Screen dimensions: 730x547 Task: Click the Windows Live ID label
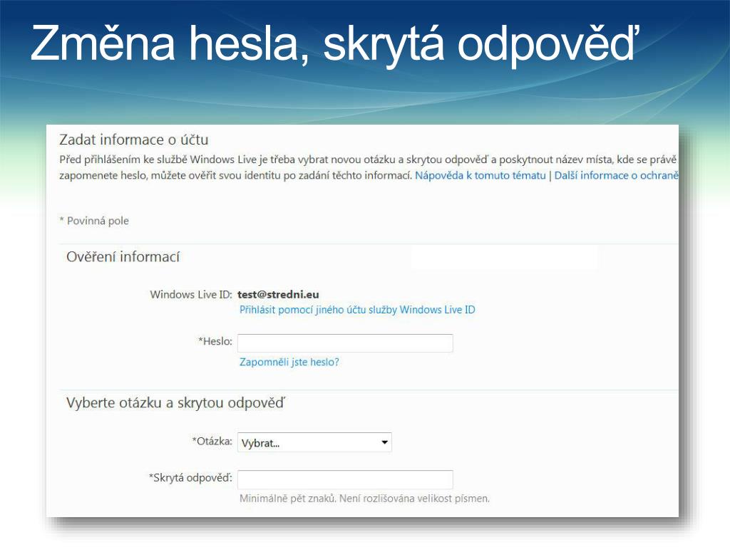(x=191, y=294)
